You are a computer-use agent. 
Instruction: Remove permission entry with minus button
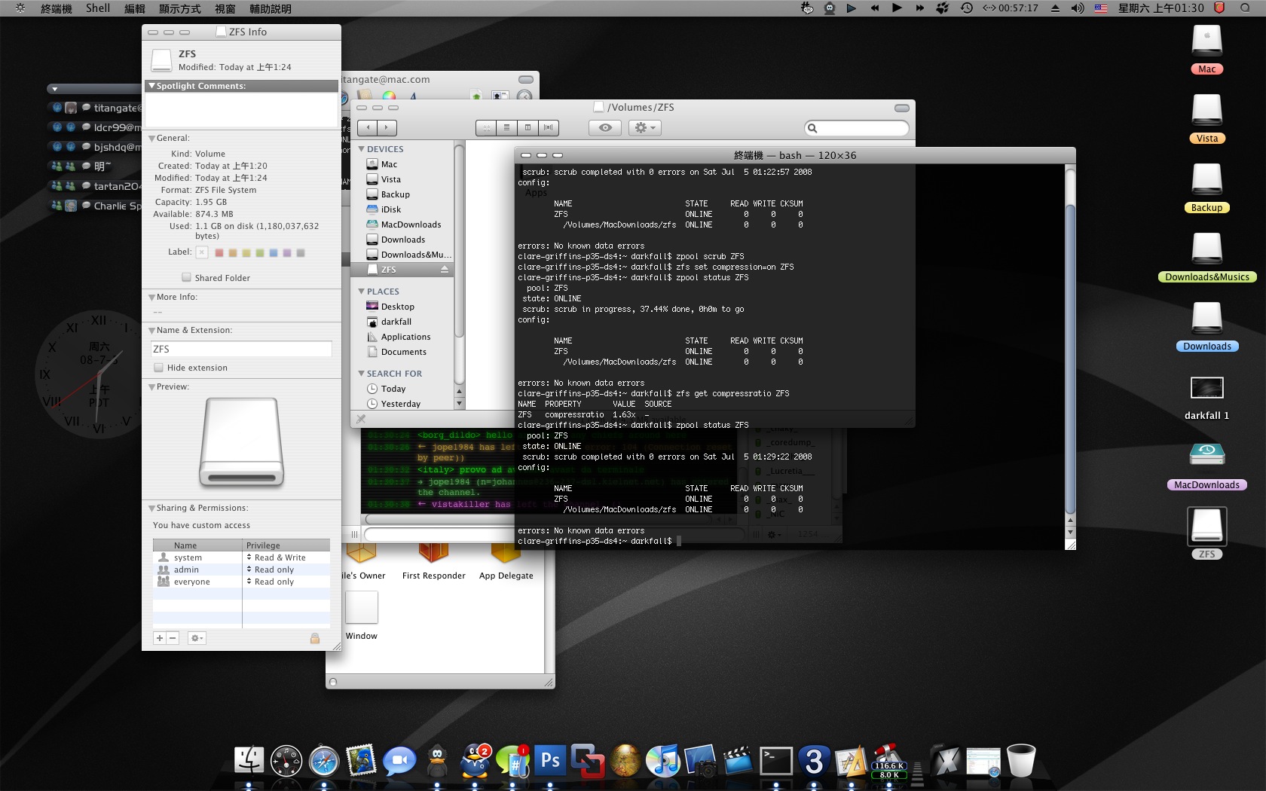point(173,638)
